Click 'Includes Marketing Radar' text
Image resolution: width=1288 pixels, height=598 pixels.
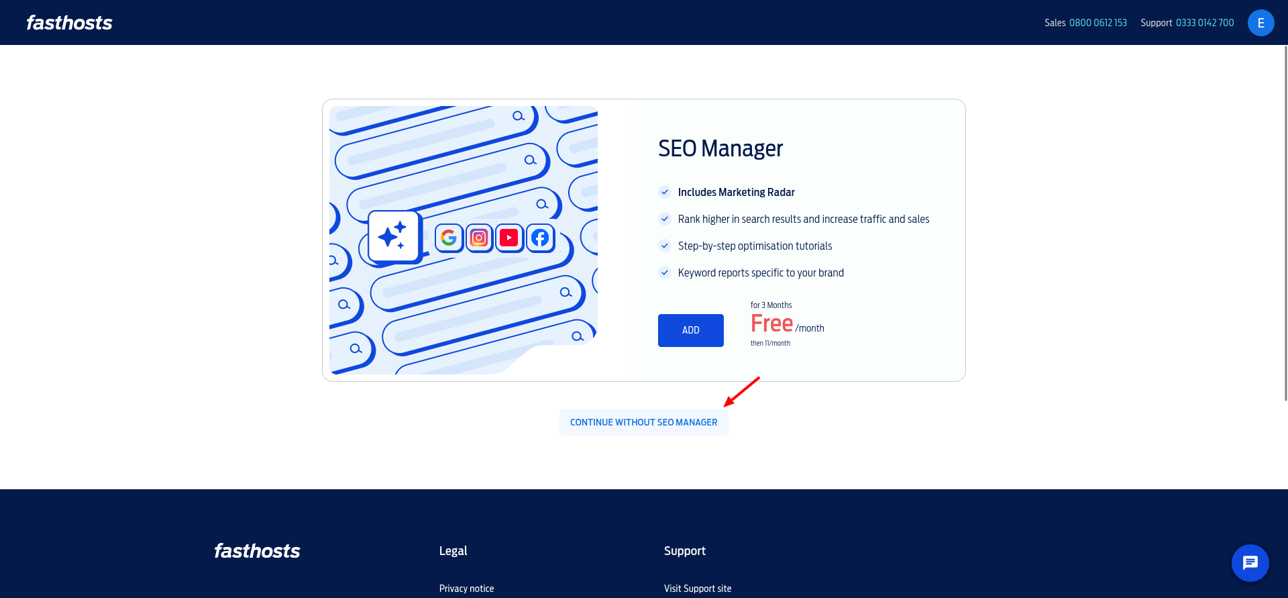[x=736, y=192]
